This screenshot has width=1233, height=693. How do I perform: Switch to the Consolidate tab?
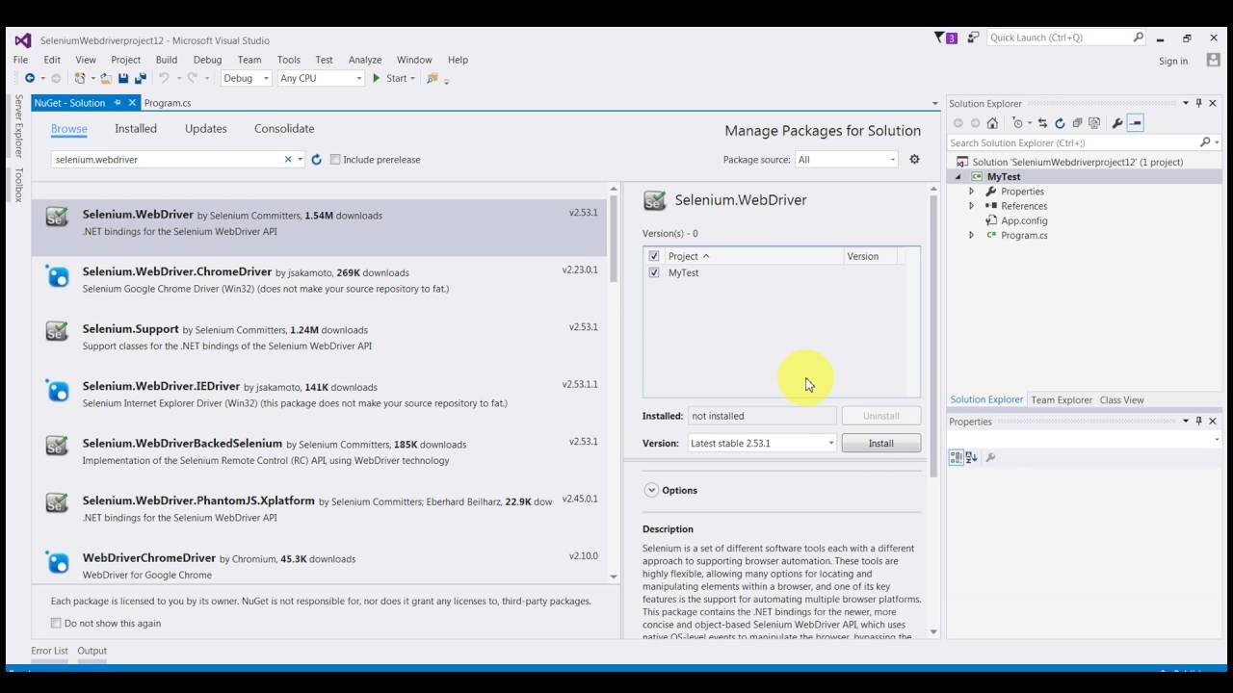pos(284,128)
